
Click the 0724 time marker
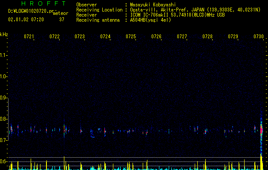[x=105, y=37]
